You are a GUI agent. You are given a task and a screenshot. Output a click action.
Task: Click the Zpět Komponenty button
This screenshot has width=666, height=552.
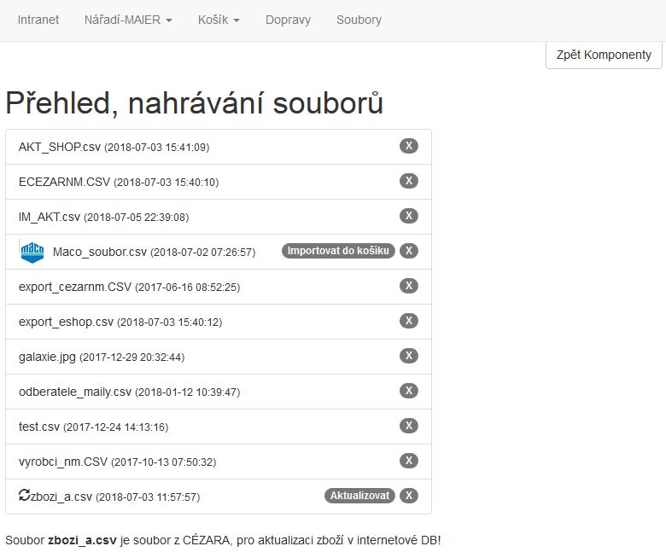[604, 55]
